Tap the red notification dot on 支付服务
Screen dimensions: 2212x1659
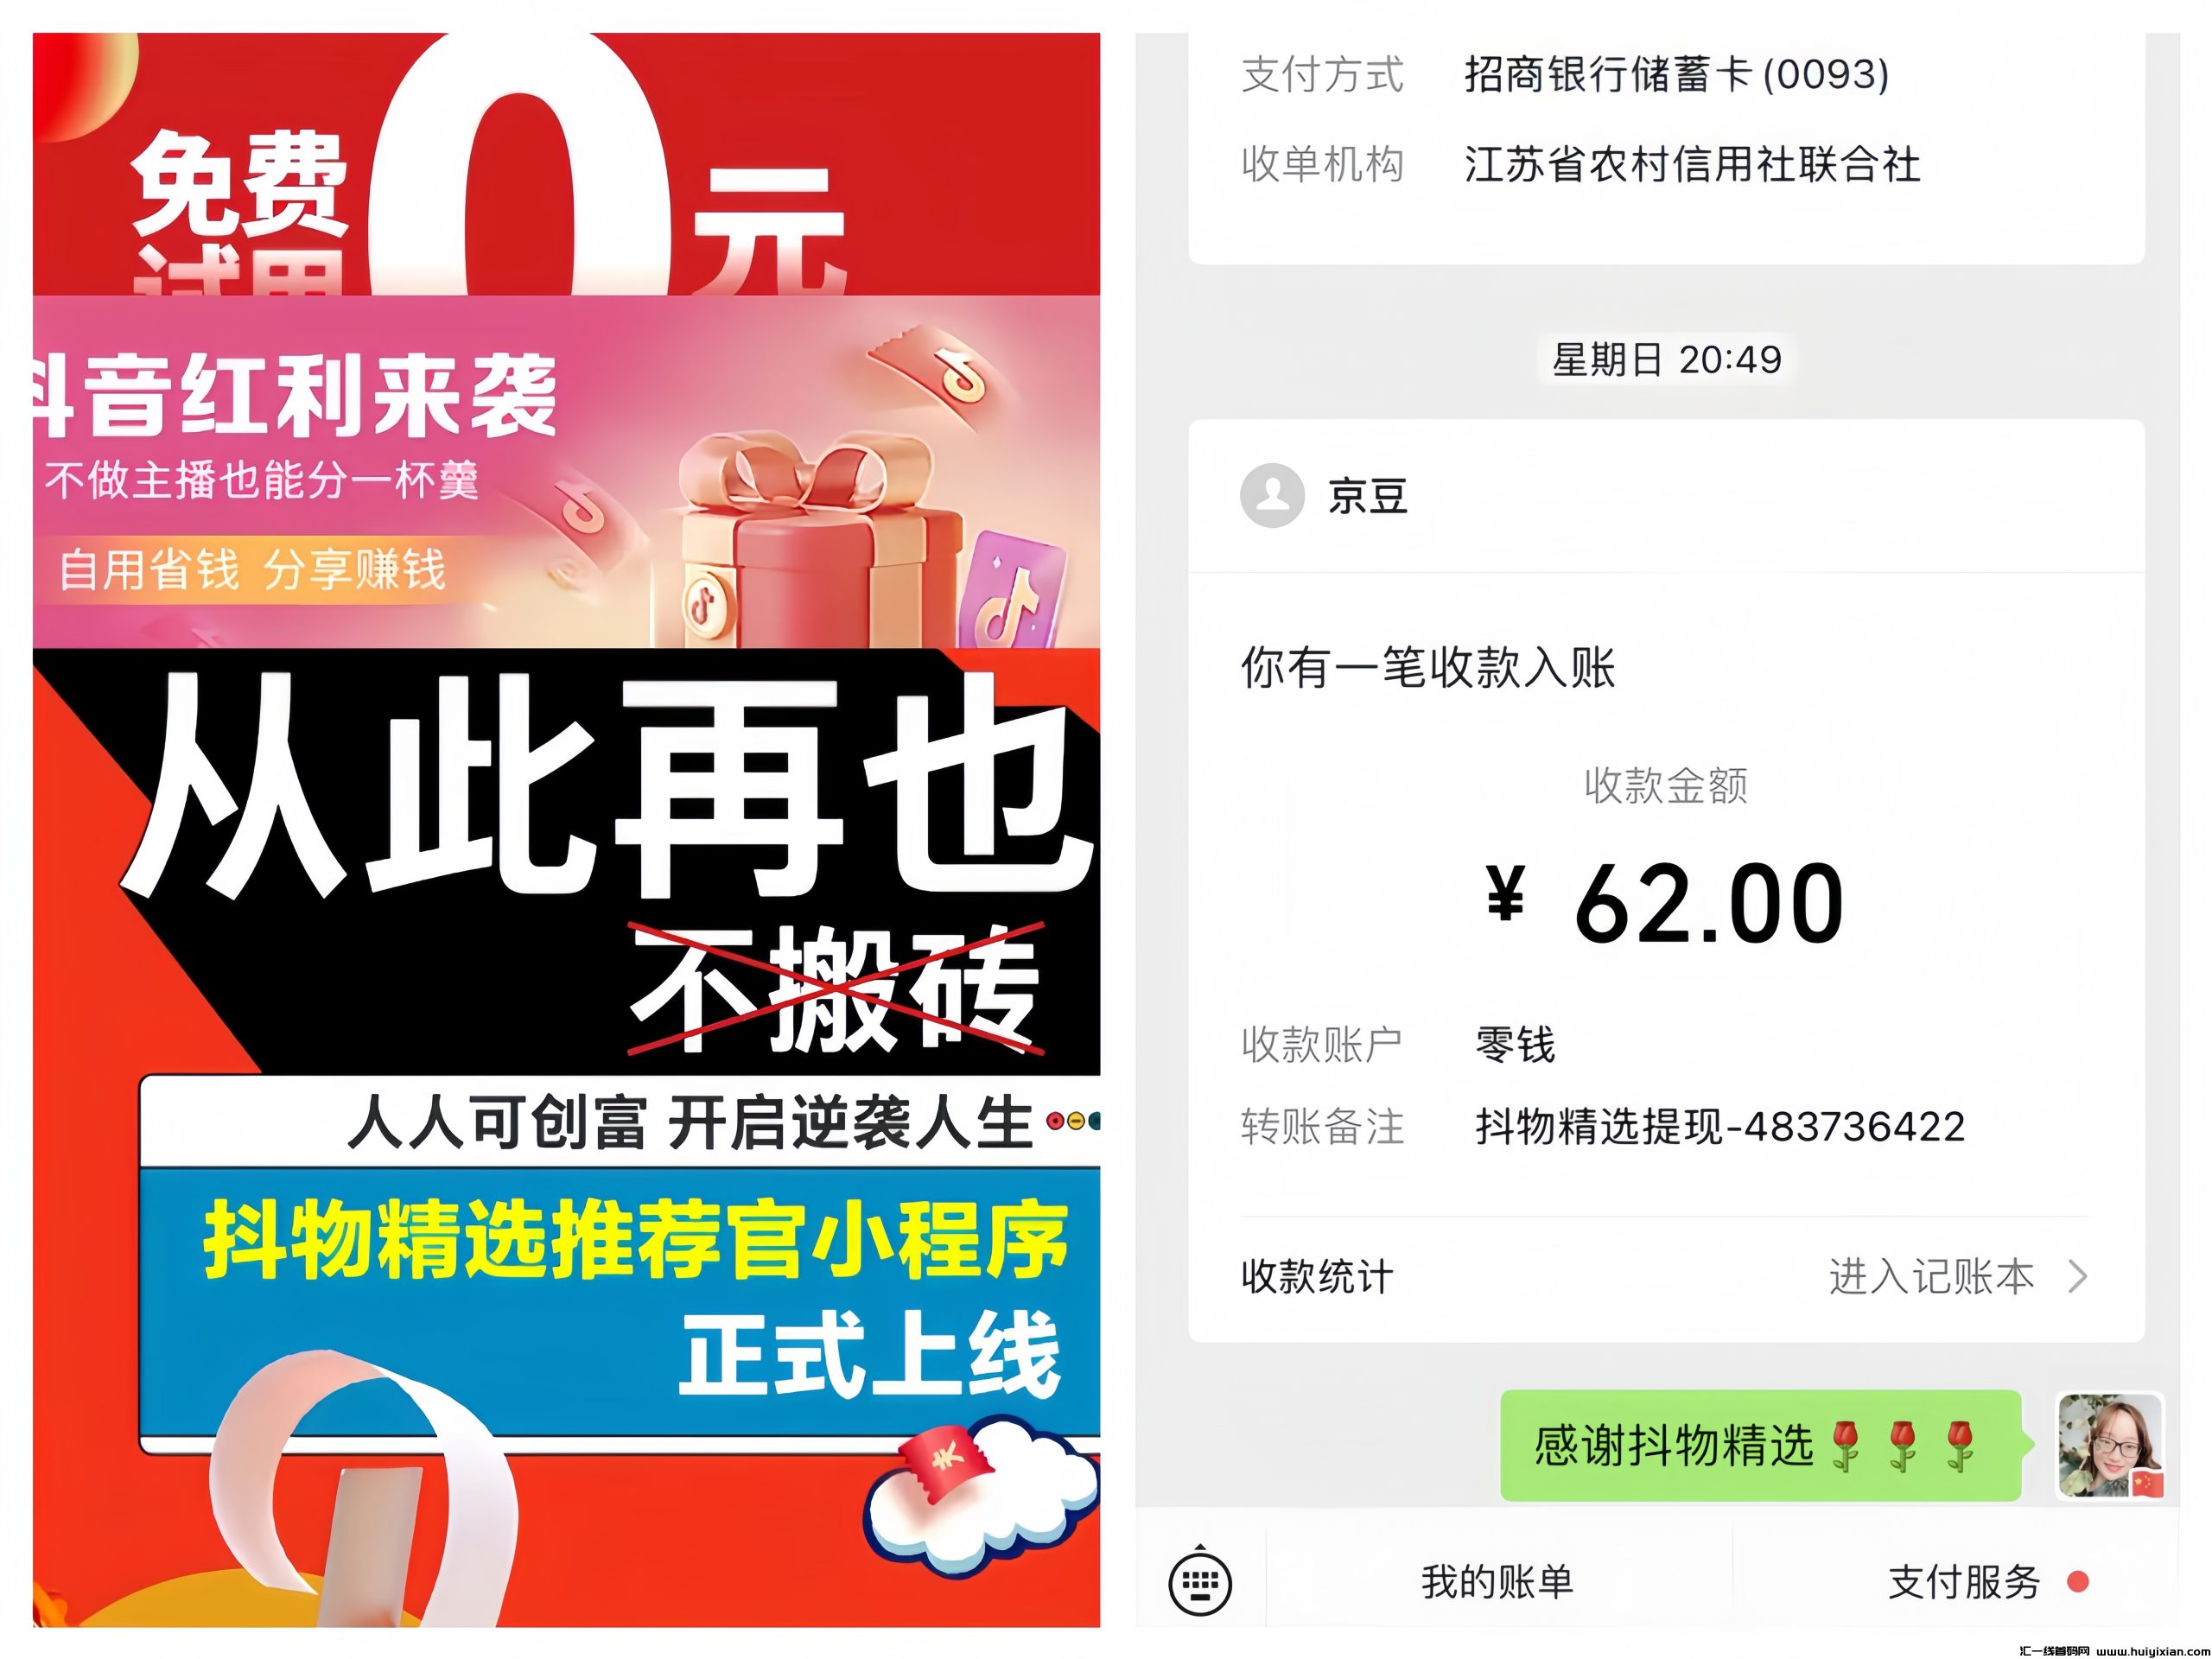pos(2078,1581)
